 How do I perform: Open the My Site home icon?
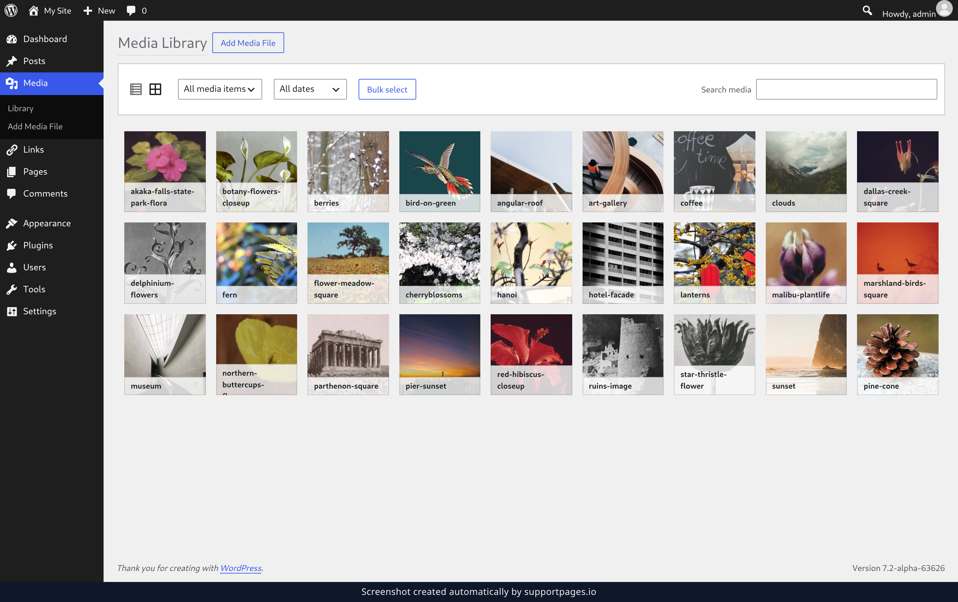click(33, 10)
